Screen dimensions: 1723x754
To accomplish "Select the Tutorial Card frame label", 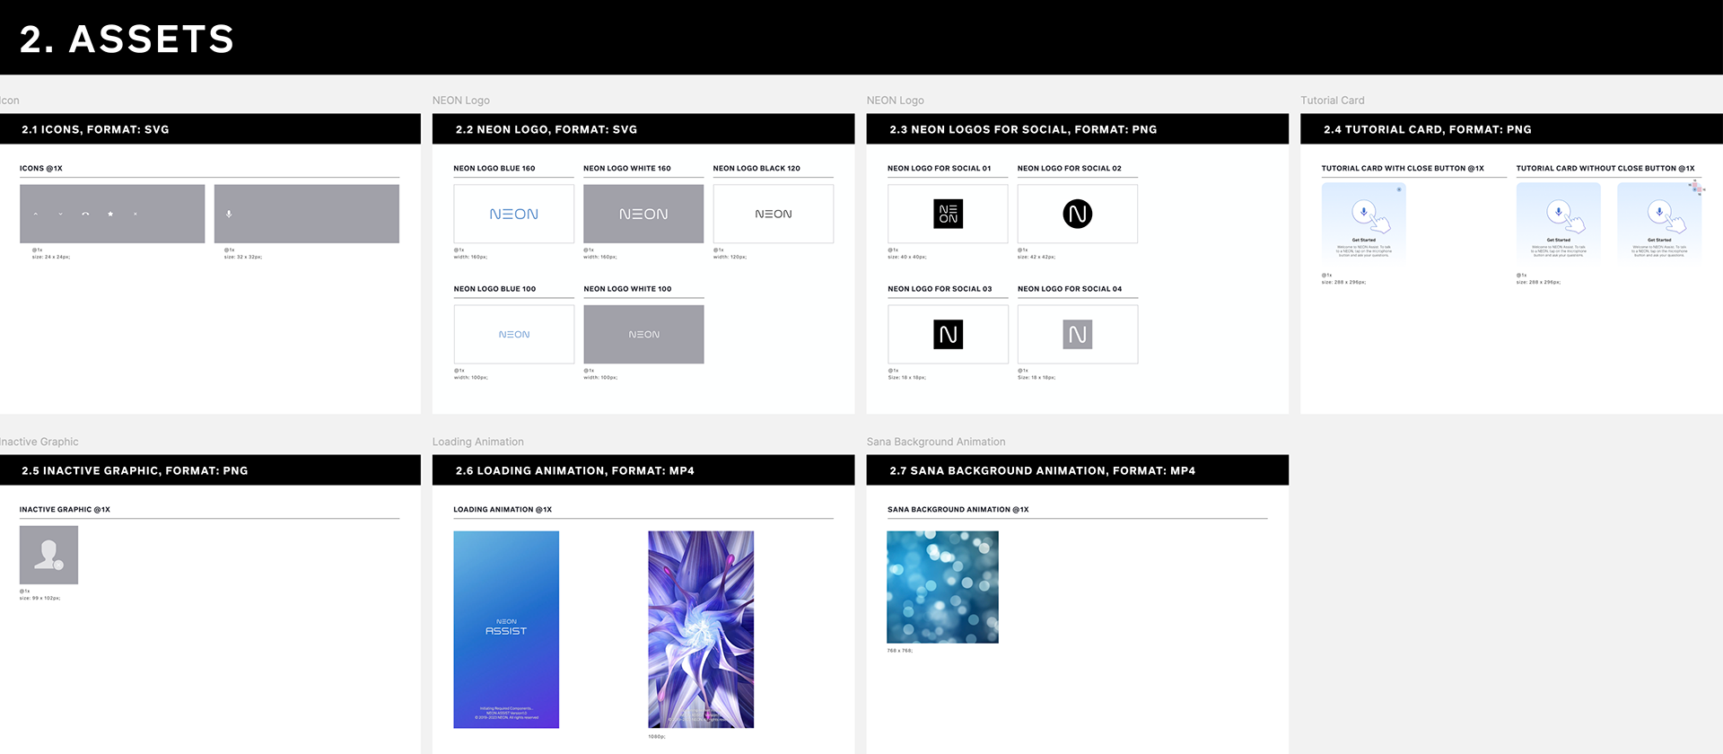I will click(x=1333, y=101).
